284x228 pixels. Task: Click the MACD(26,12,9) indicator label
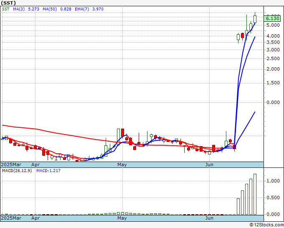17,171
